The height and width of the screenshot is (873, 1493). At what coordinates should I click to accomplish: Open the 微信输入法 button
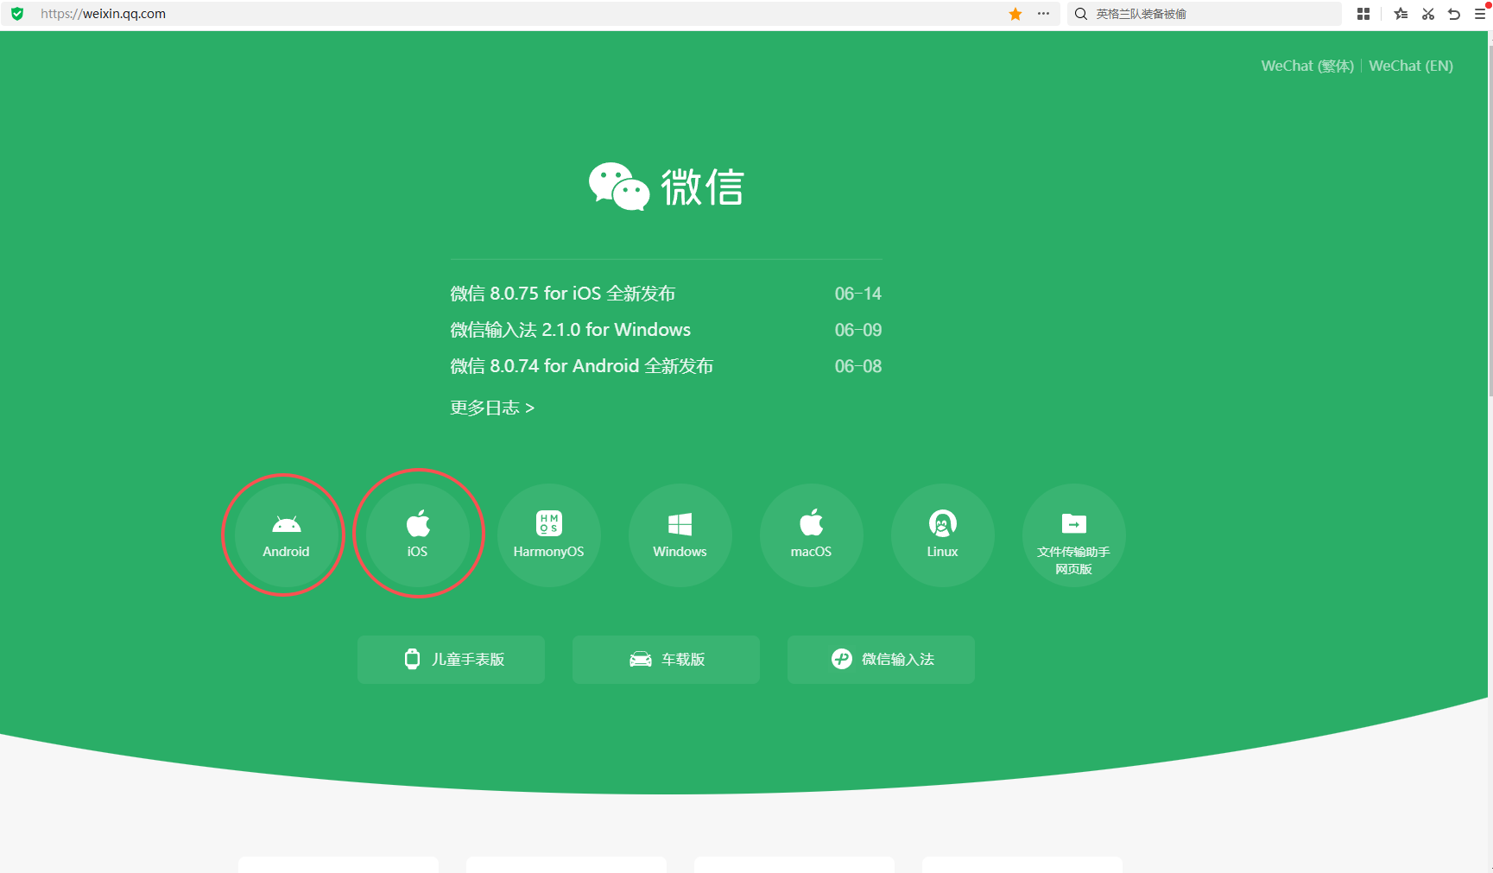click(x=881, y=660)
